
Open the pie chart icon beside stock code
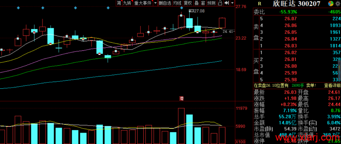coord(331,4)
